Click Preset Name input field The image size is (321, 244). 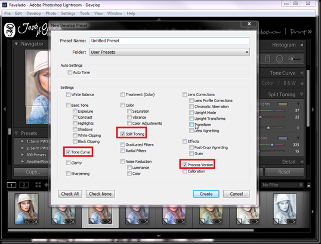(x=169, y=41)
